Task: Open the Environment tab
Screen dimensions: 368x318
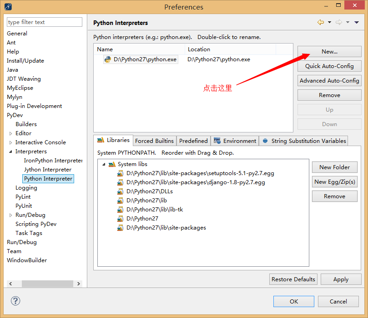Action: point(235,141)
